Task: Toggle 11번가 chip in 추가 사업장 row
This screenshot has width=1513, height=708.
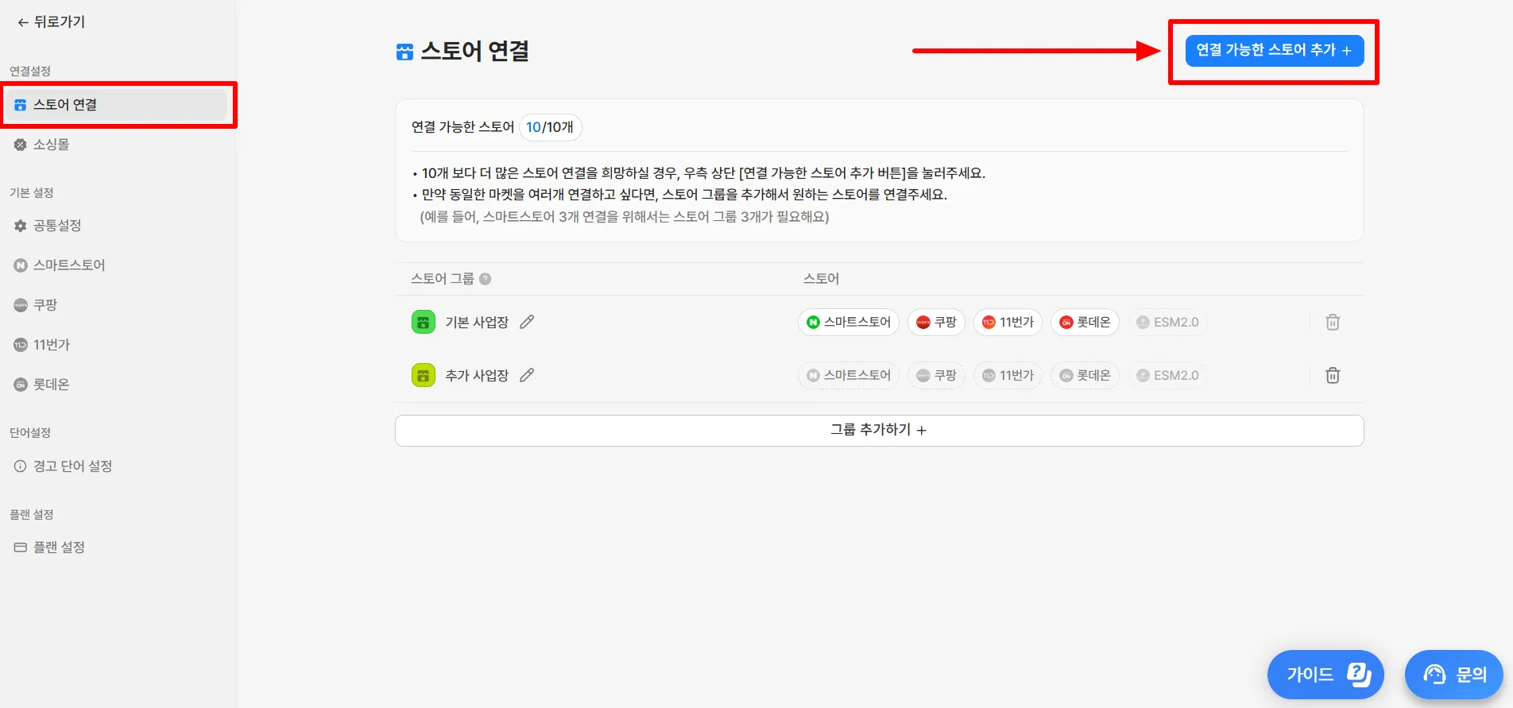Action: coord(1008,375)
